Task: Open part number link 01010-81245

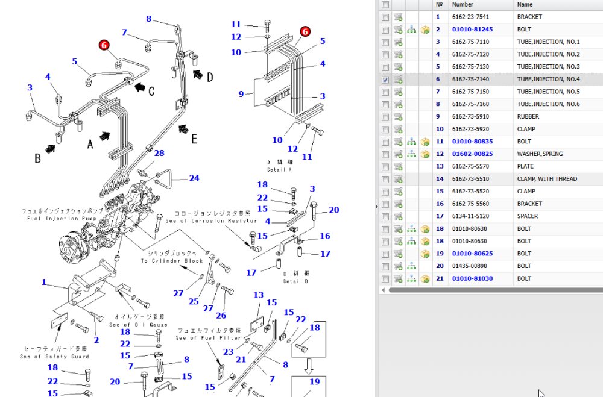Action: click(472, 29)
